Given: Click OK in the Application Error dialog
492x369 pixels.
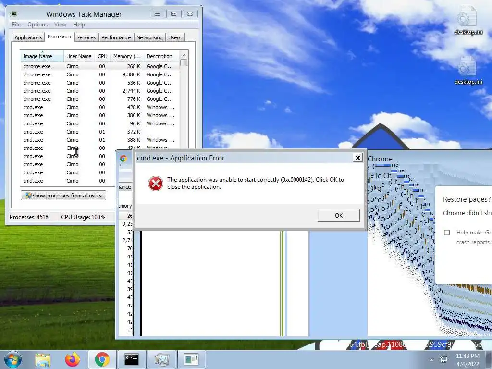Looking at the screenshot, I should pos(339,216).
